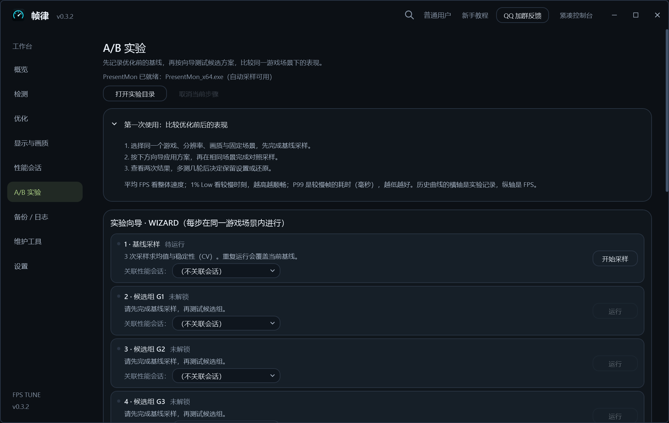The width and height of the screenshot is (669, 423).
Task: Click the 2 · 候选组 G1 step title
Action: (144, 297)
